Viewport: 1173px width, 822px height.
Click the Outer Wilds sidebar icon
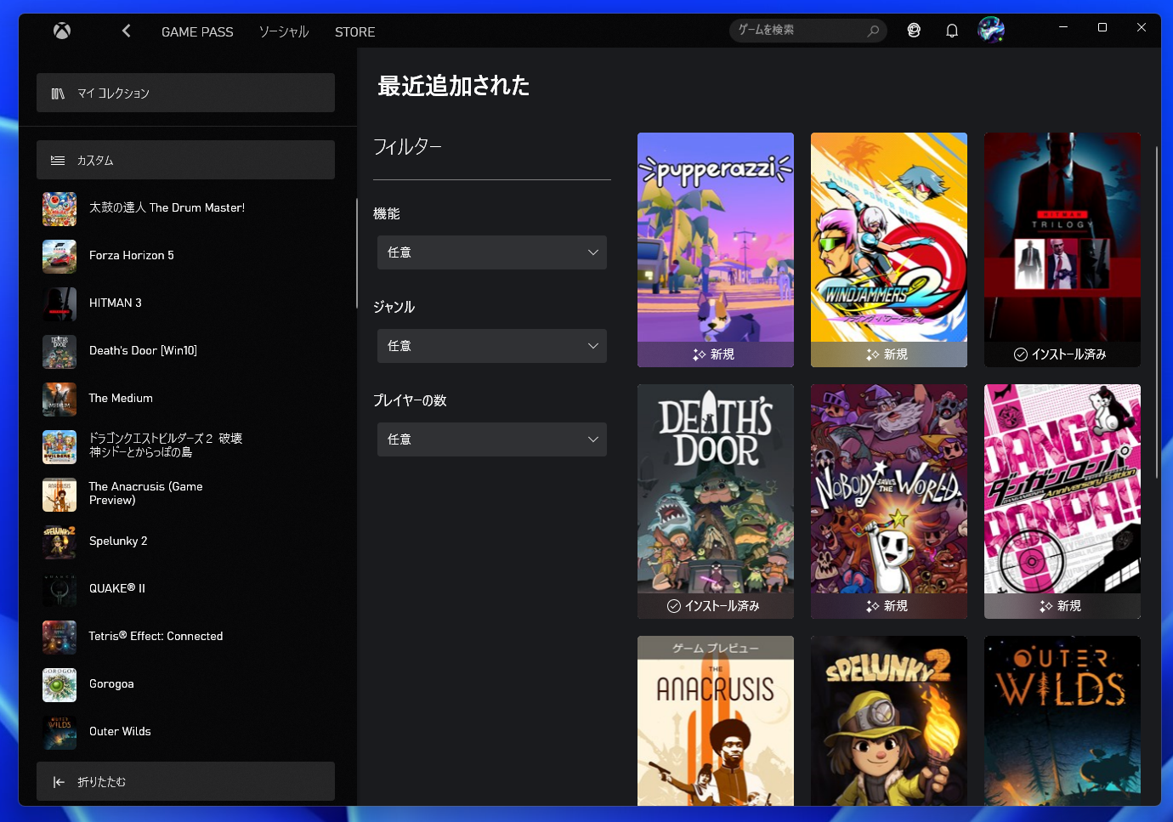click(x=59, y=733)
